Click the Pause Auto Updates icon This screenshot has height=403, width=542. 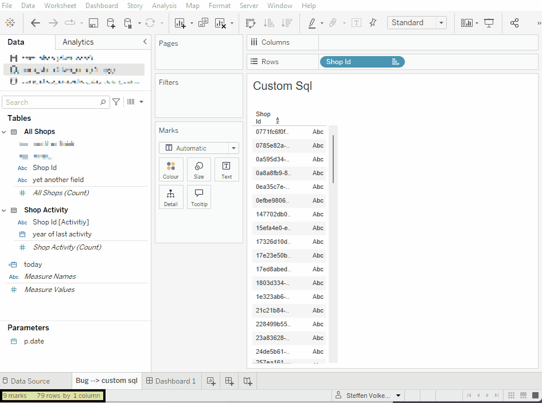[x=127, y=23]
